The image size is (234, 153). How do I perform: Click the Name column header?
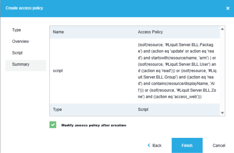(x=58, y=32)
